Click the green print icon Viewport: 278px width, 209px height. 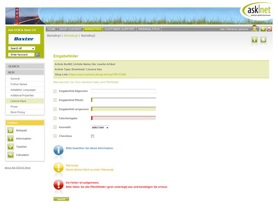coord(263,40)
